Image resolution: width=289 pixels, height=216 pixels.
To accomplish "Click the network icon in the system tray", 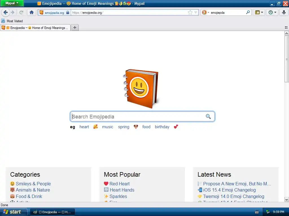I will tap(268, 212).
